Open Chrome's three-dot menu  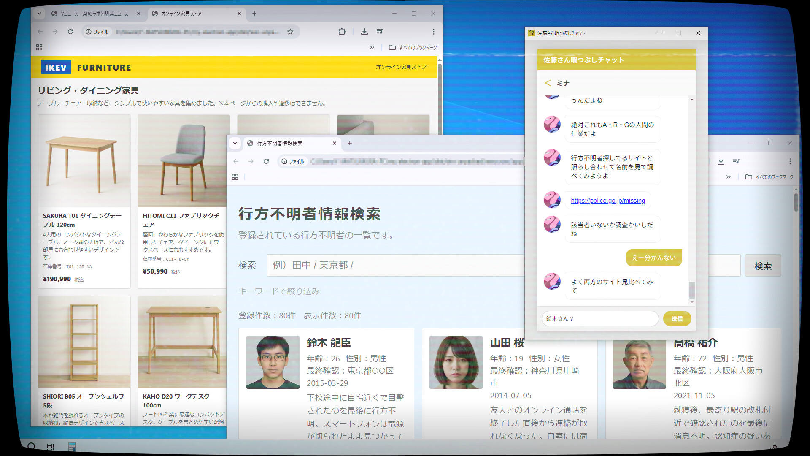click(x=433, y=31)
